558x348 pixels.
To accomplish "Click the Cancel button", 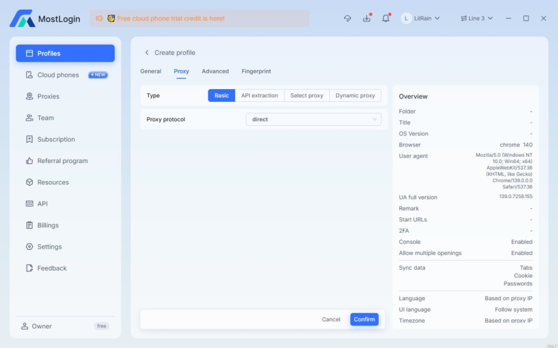I will [331, 320].
